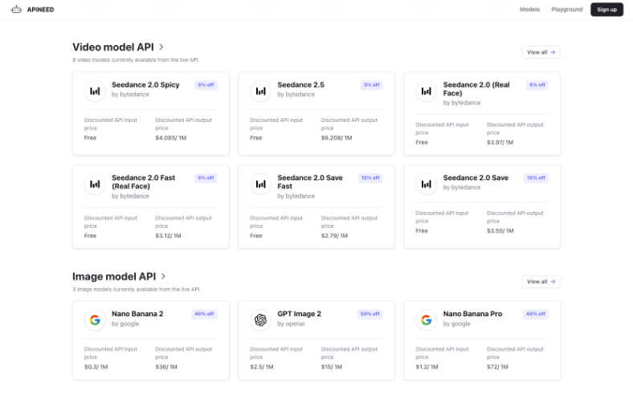Image resolution: width=633 pixels, height=407 pixels.
Task: Select the $6.208/ 1M output price
Action: (337, 137)
